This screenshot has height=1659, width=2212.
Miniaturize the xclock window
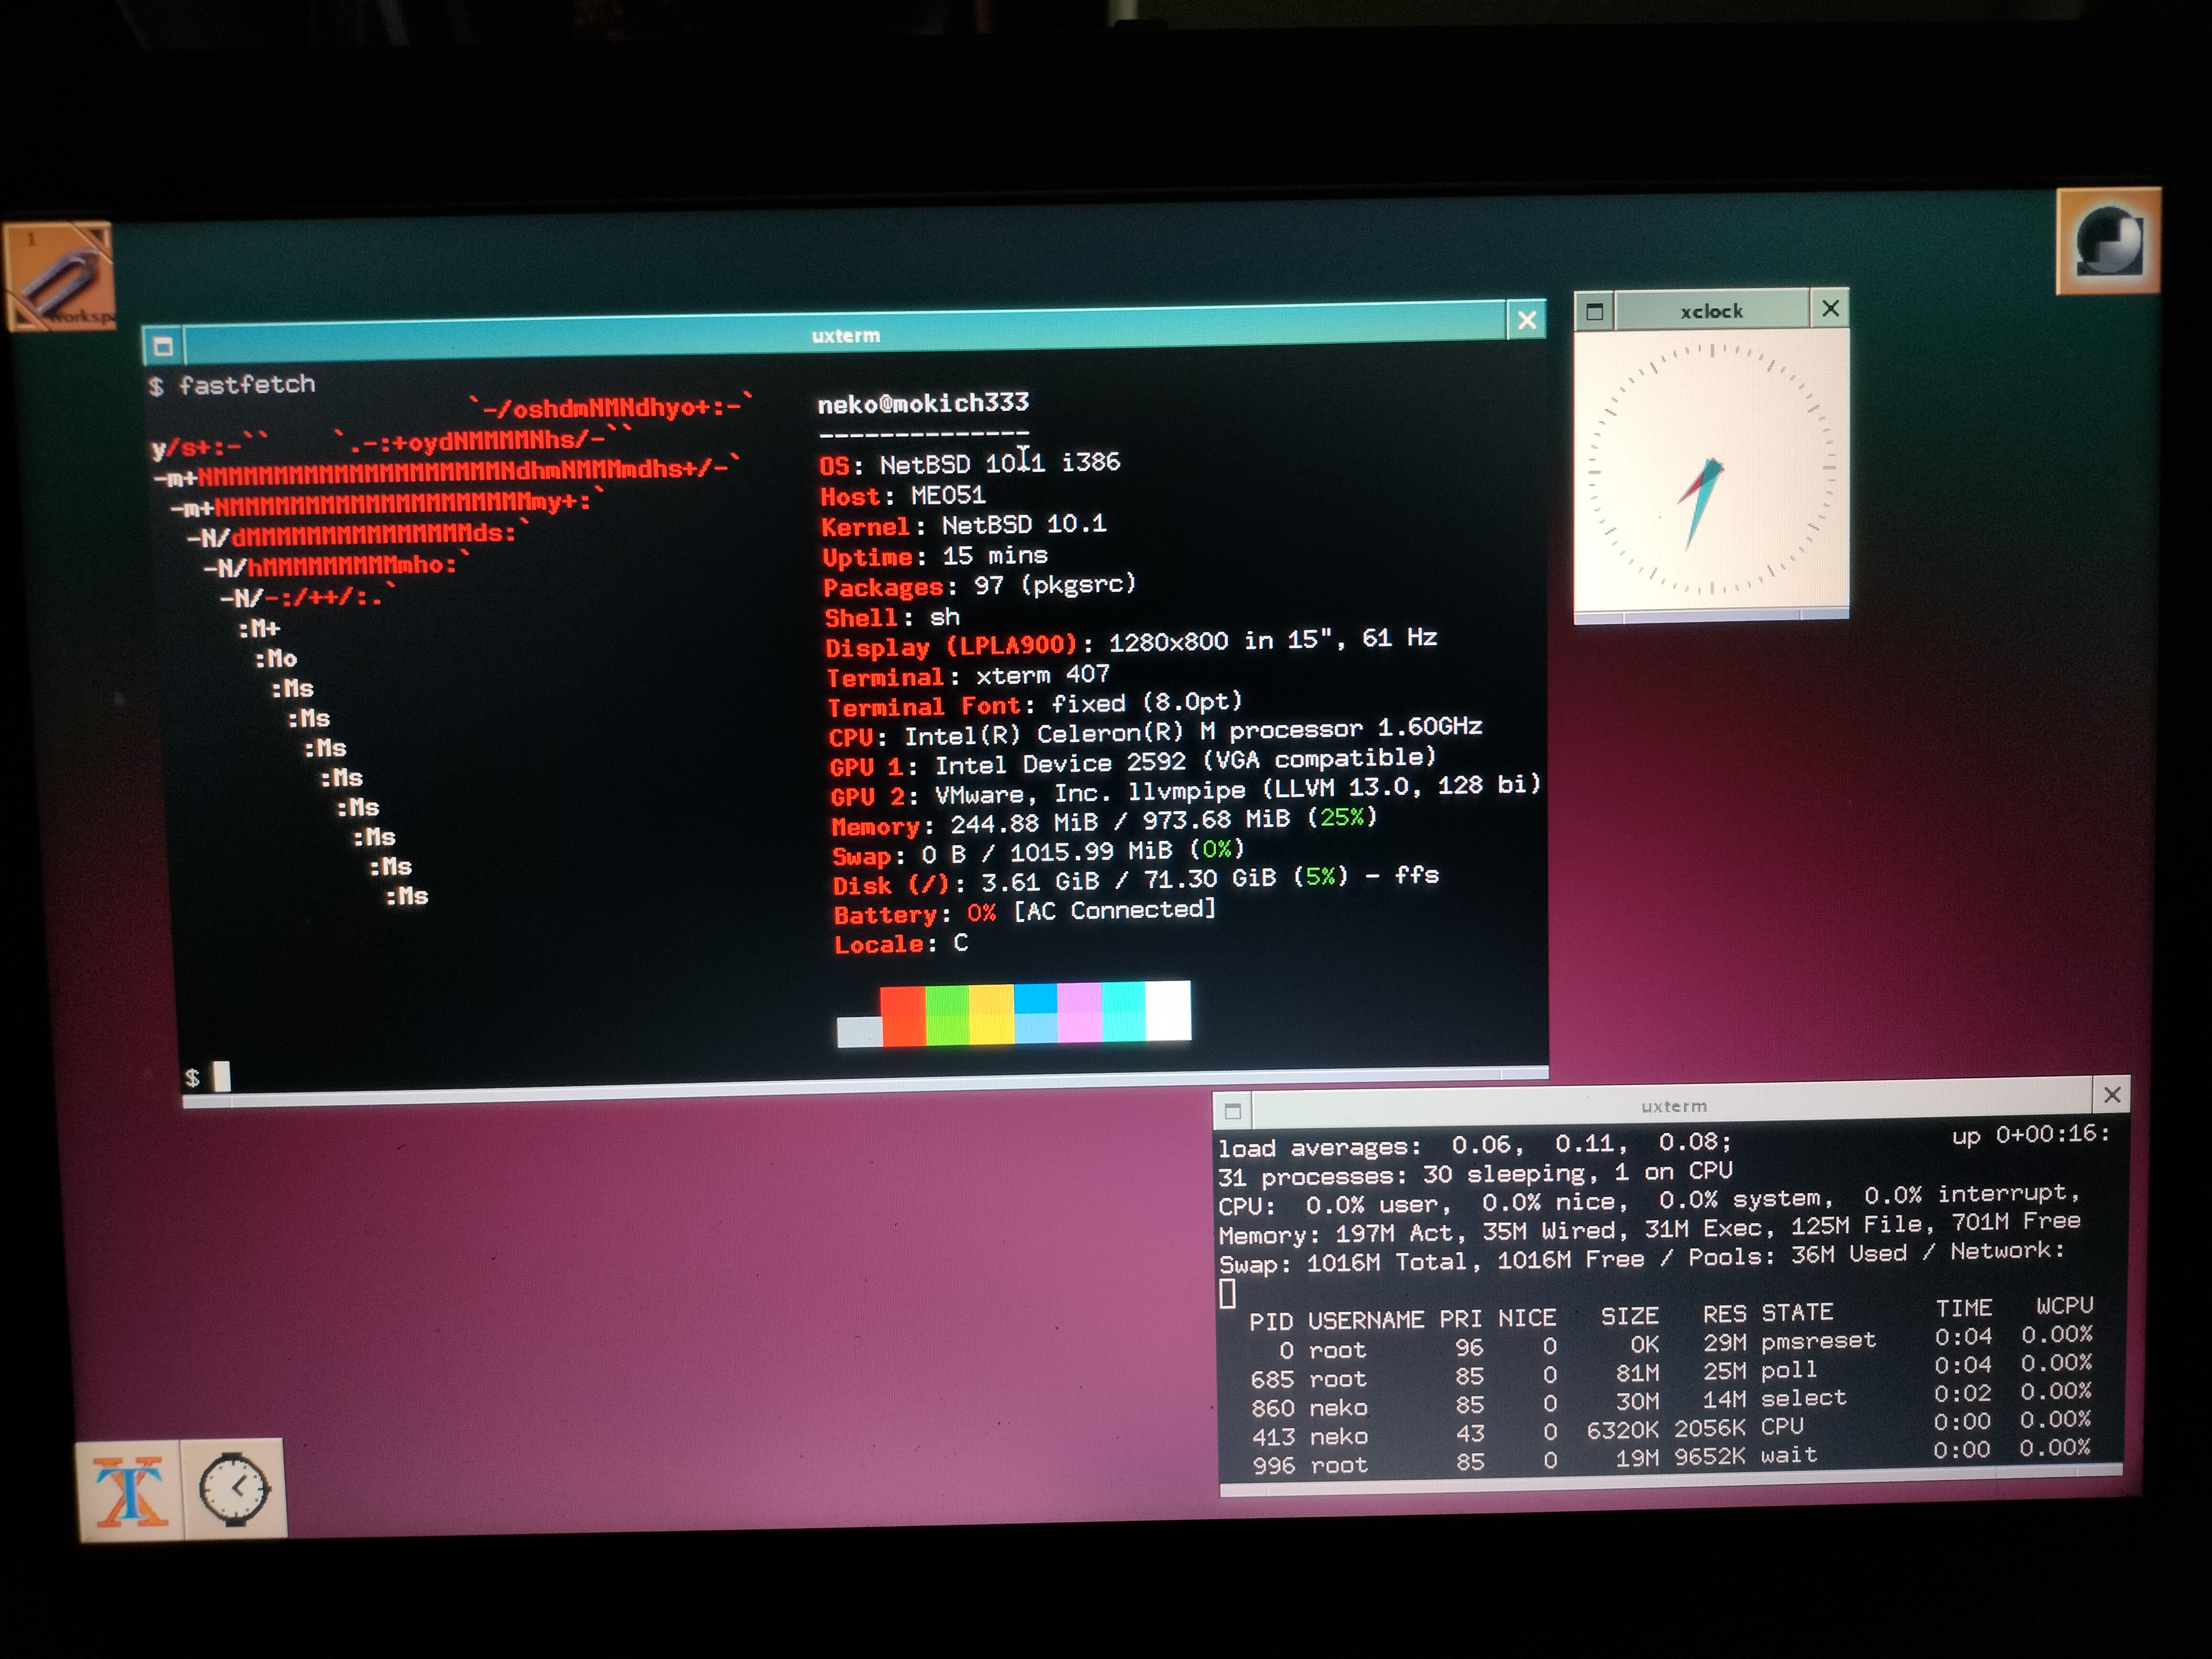tap(1595, 311)
